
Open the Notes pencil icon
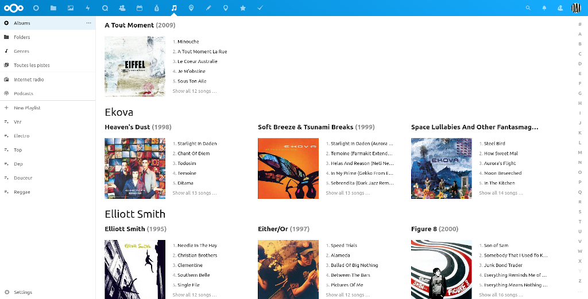(x=208, y=8)
